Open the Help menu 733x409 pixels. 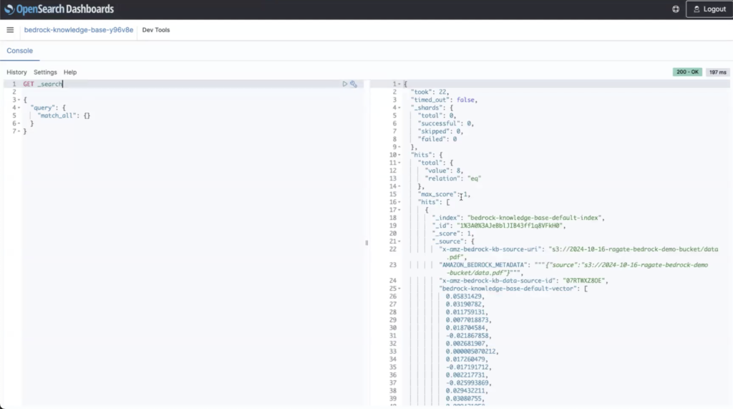pyautogui.click(x=70, y=72)
